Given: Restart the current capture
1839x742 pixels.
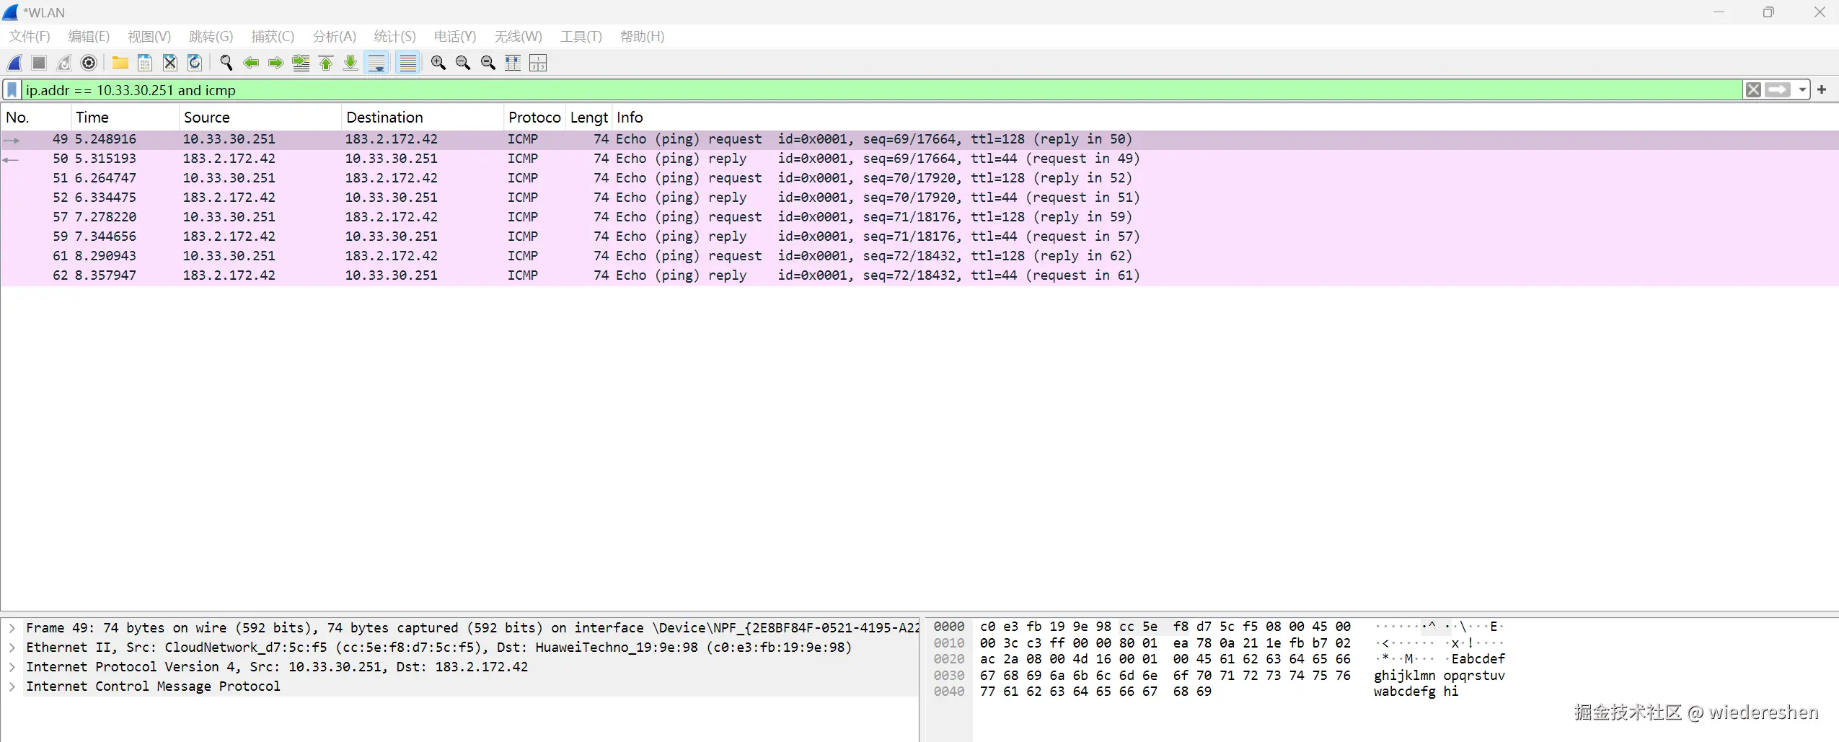Looking at the screenshot, I should [64, 63].
